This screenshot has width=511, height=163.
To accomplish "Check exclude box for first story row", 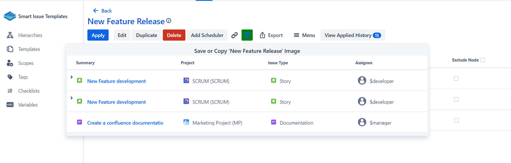I will click(x=456, y=78).
